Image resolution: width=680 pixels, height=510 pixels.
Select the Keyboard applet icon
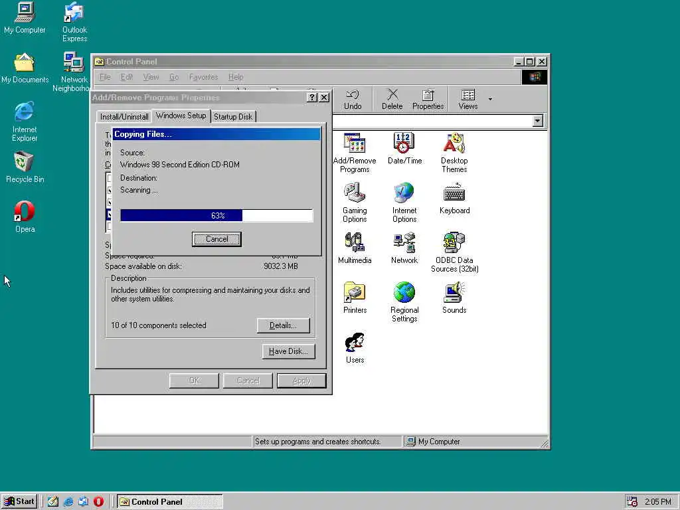454,199
